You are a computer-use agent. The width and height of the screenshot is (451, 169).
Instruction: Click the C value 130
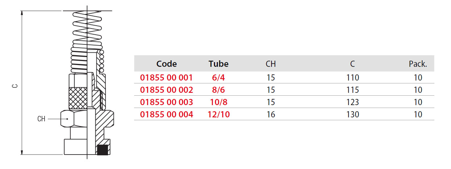pos(352,114)
